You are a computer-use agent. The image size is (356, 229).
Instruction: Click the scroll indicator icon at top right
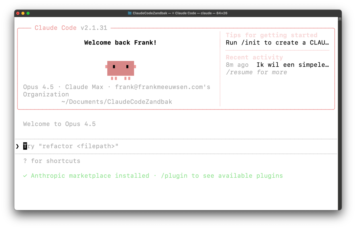(340, 19)
